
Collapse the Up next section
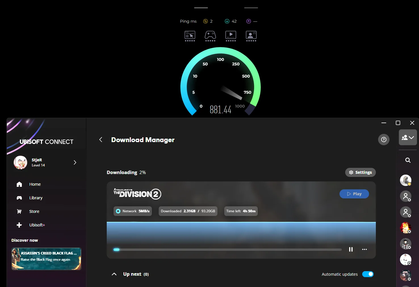(114, 274)
